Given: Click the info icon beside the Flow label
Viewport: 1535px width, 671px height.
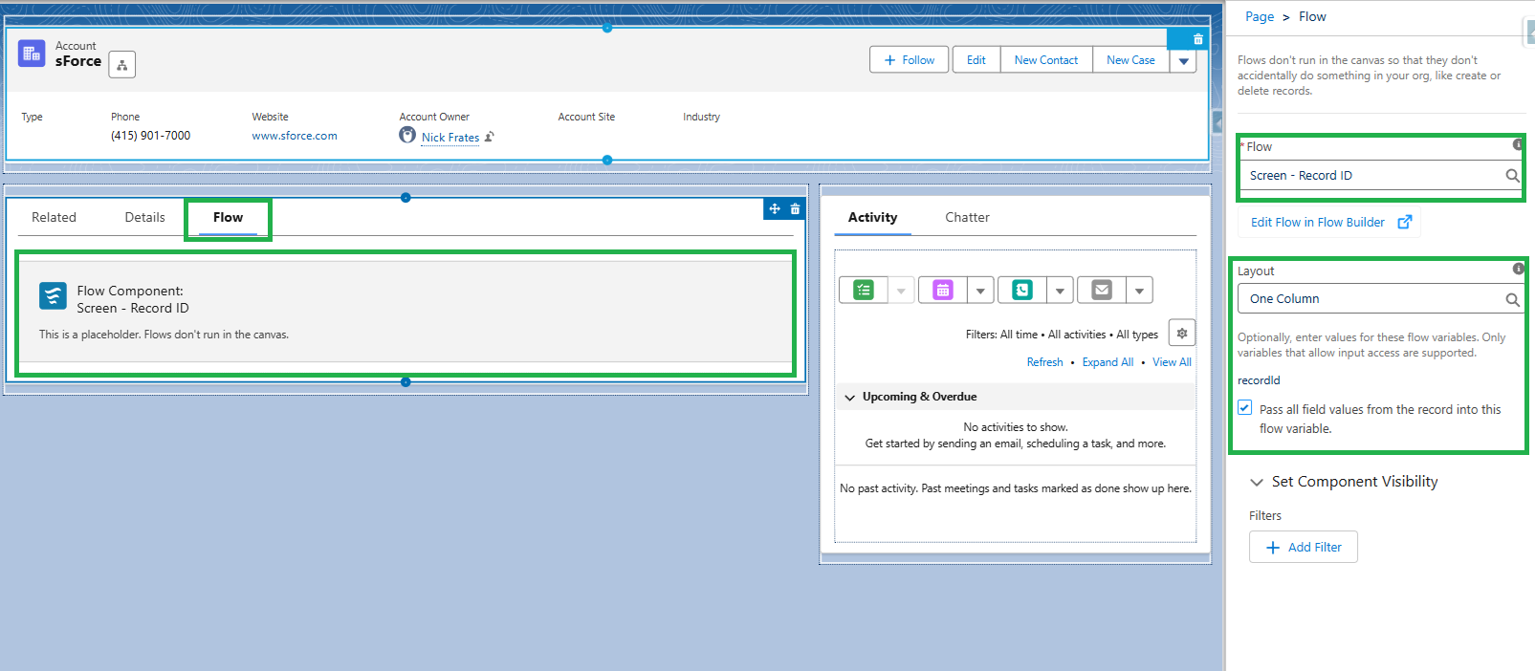Looking at the screenshot, I should point(1517,144).
